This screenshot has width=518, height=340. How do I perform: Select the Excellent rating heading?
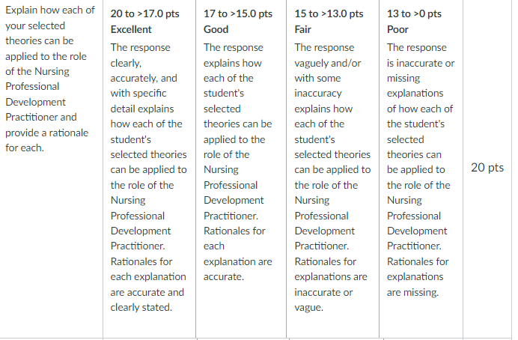tap(131, 29)
